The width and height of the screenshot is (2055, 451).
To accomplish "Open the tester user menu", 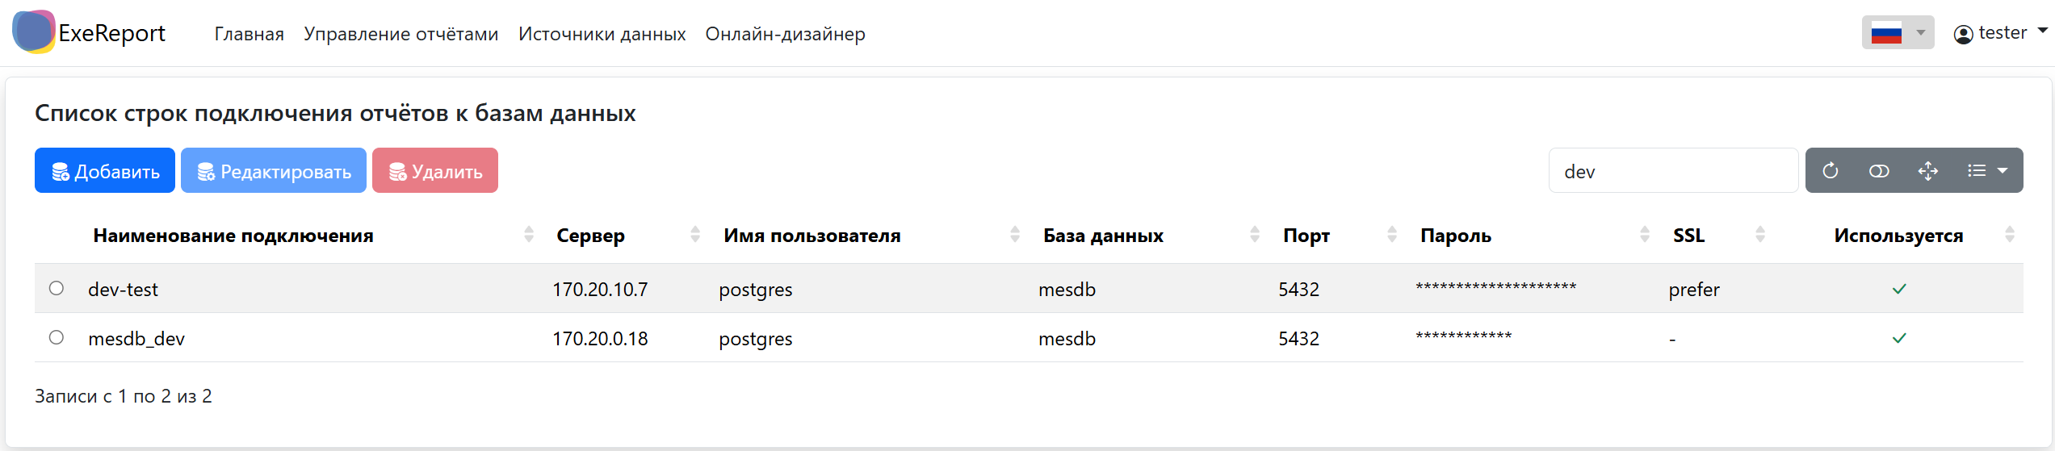I will 2000,33.
